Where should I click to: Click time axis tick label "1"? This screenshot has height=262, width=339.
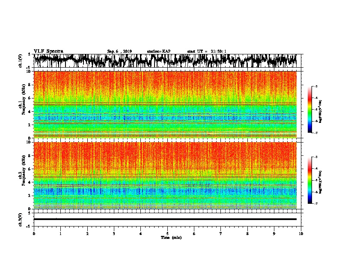click(61, 234)
